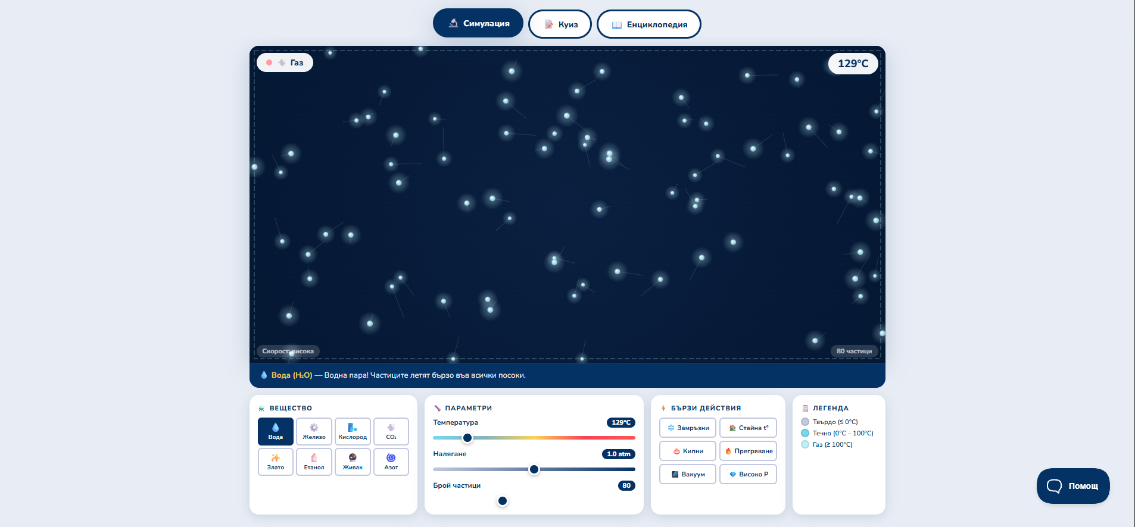
Task: Click the Температура slider handle
Action: tap(467, 438)
